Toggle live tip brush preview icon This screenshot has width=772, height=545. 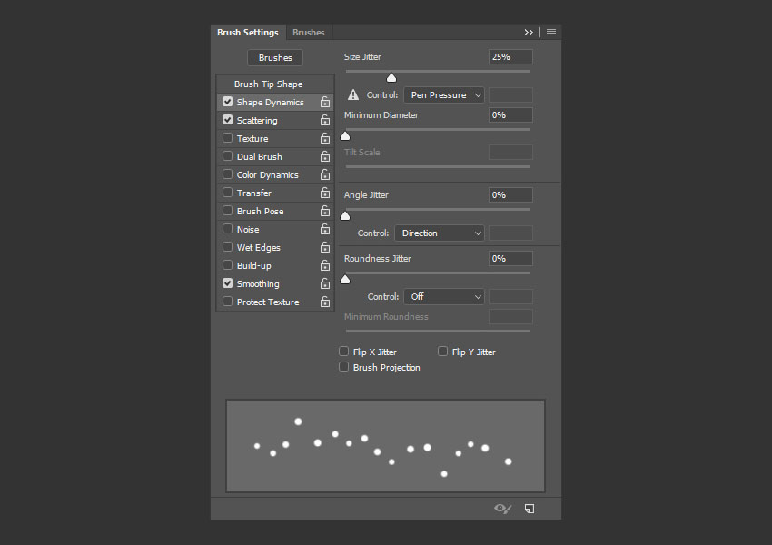coord(502,509)
